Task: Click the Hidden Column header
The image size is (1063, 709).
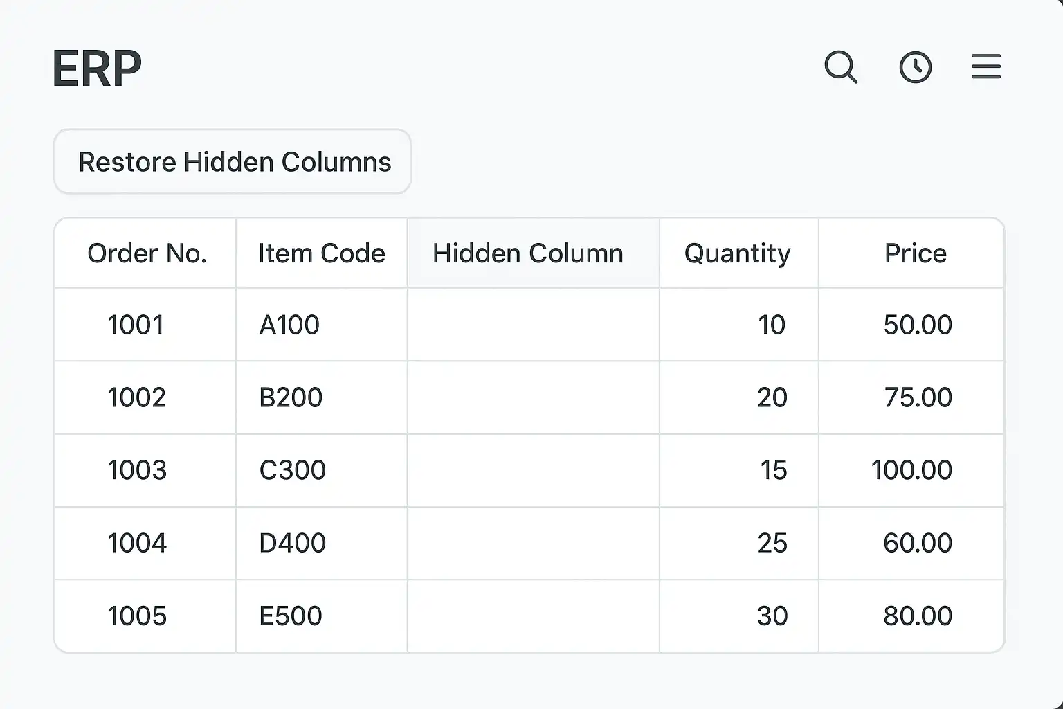Action: click(527, 253)
